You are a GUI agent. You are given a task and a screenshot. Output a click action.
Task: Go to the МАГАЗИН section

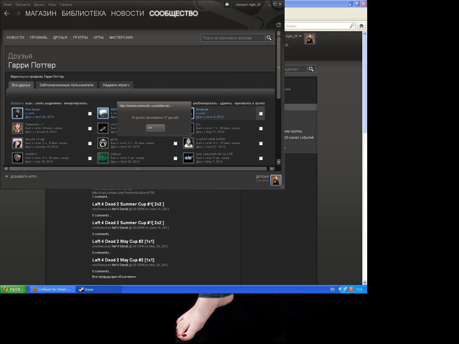(41, 13)
